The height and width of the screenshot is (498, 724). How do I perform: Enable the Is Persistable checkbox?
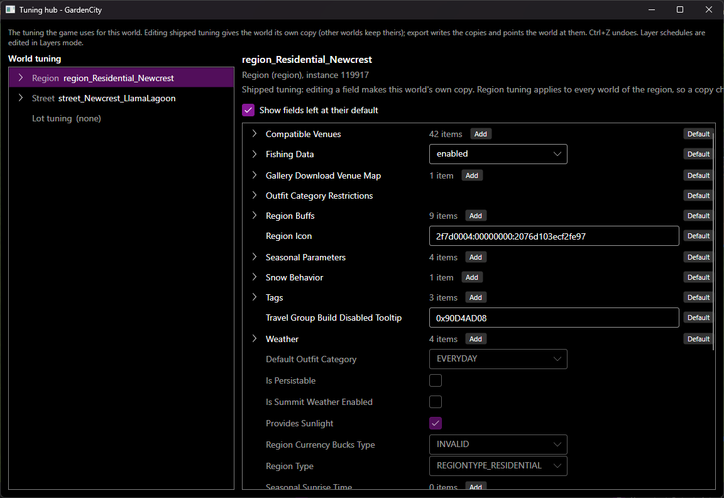pos(436,380)
